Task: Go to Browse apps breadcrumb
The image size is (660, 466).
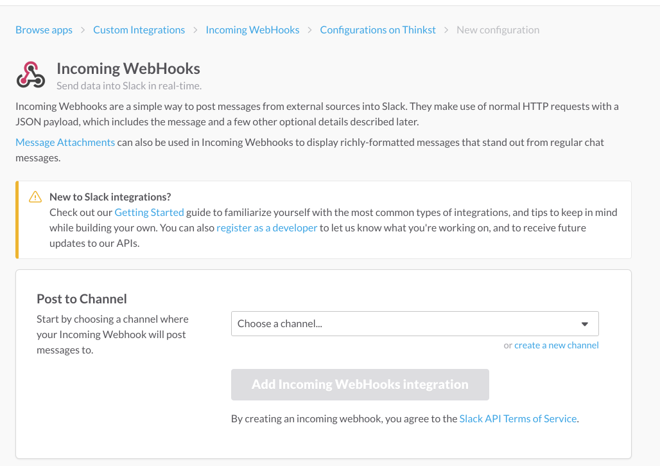Action: pyautogui.click(x=44, y=30)
